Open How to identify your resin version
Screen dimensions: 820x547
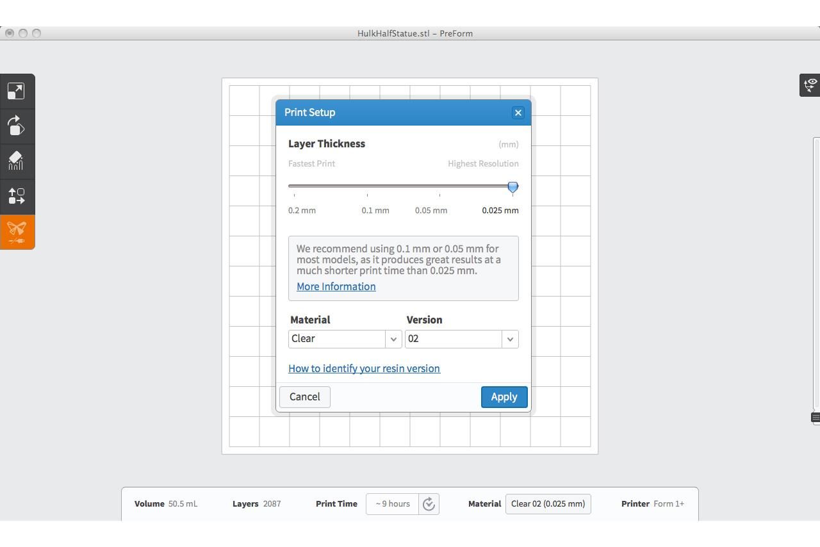point(364,368)
